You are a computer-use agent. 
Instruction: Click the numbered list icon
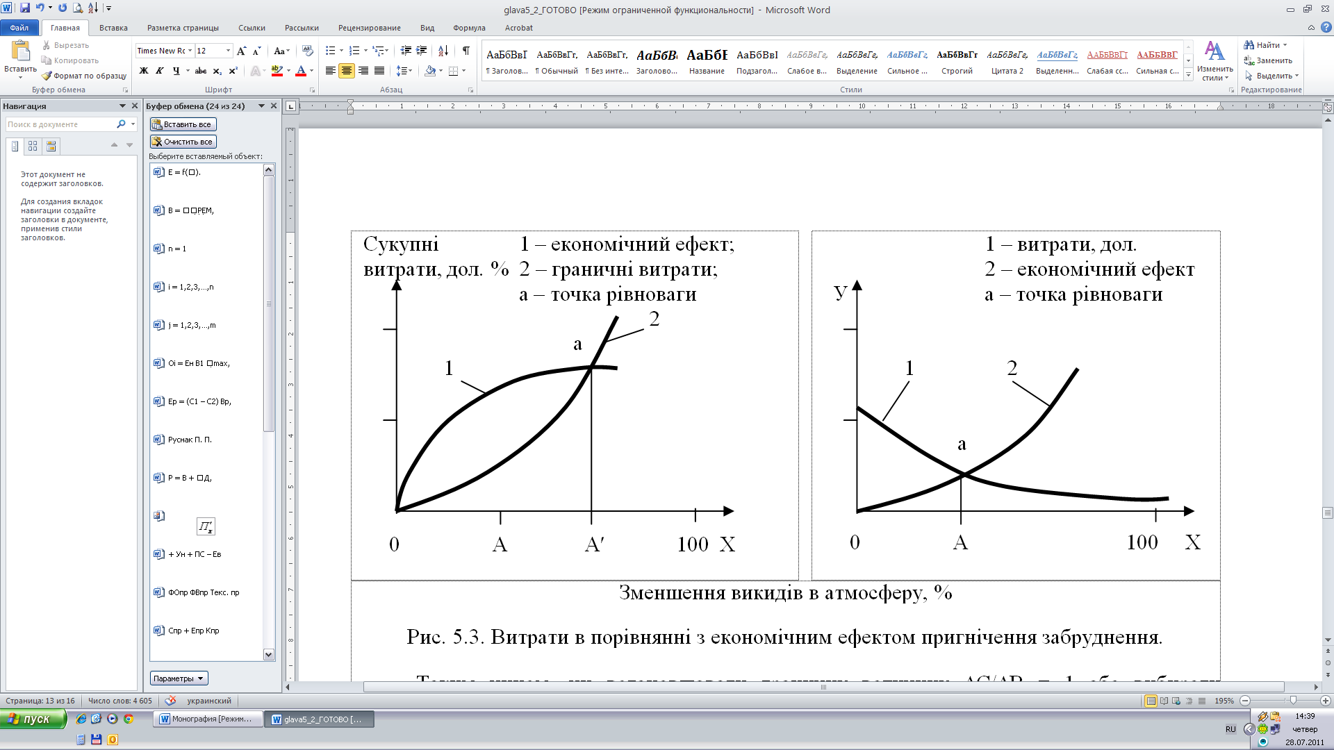(354, 51)
